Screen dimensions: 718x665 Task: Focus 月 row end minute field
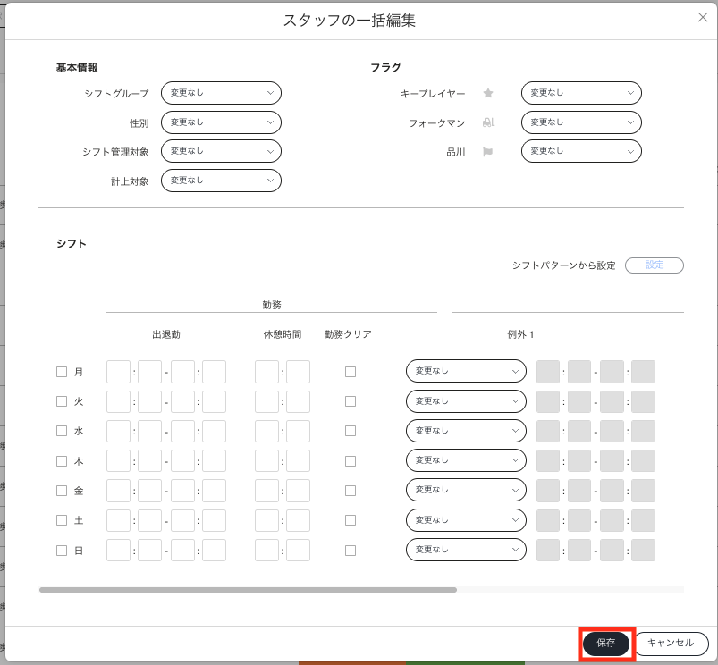[x=214, y=372]
